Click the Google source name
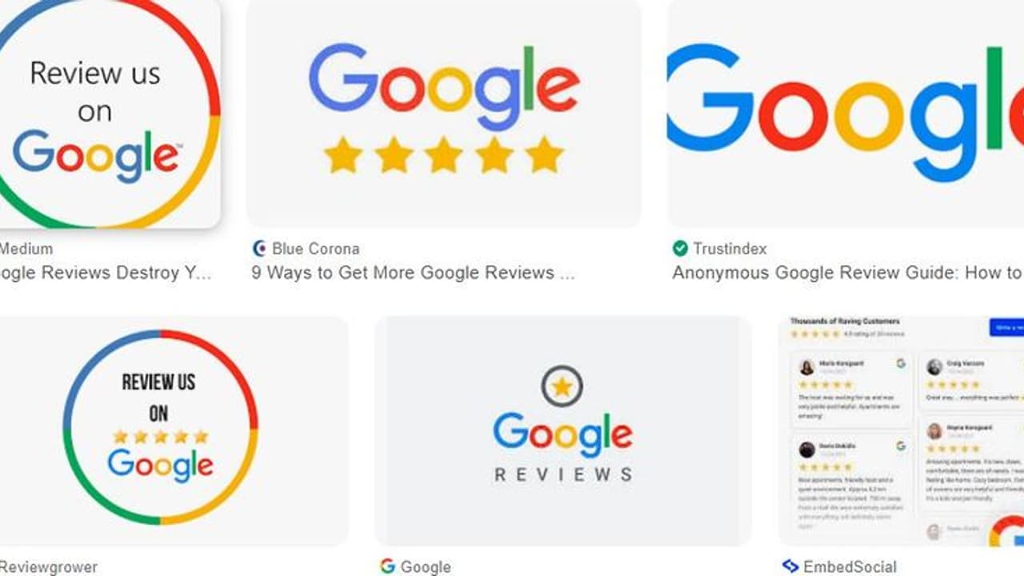Viewport: 1024px width, 576px height. 426,567
